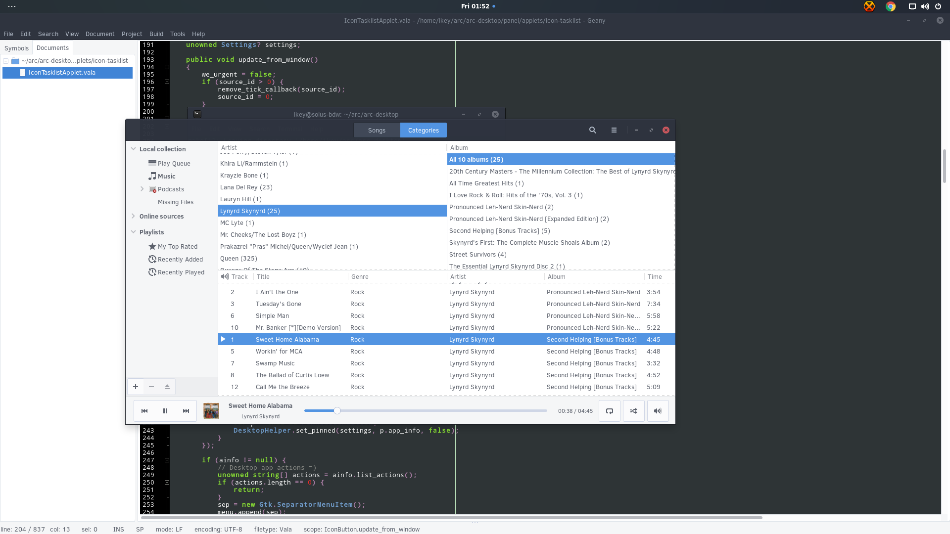Open the Recently Added playlist
The image size is (950, 534).
pyautogui.click(x=176, y=260)
